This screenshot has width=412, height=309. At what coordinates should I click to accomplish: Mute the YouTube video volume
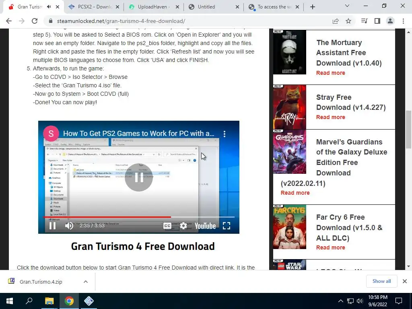(69, 226)
